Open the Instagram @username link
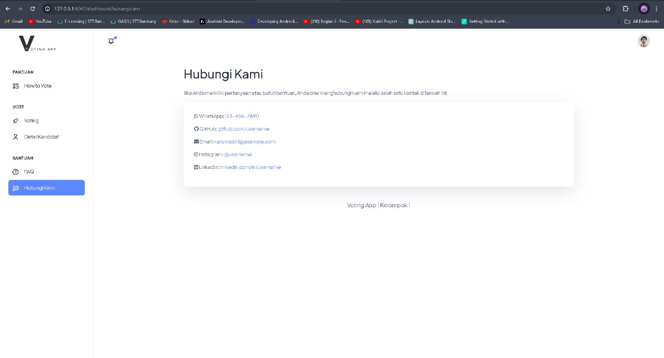Viewport: 664px width, 358px height. pos(238,154)
